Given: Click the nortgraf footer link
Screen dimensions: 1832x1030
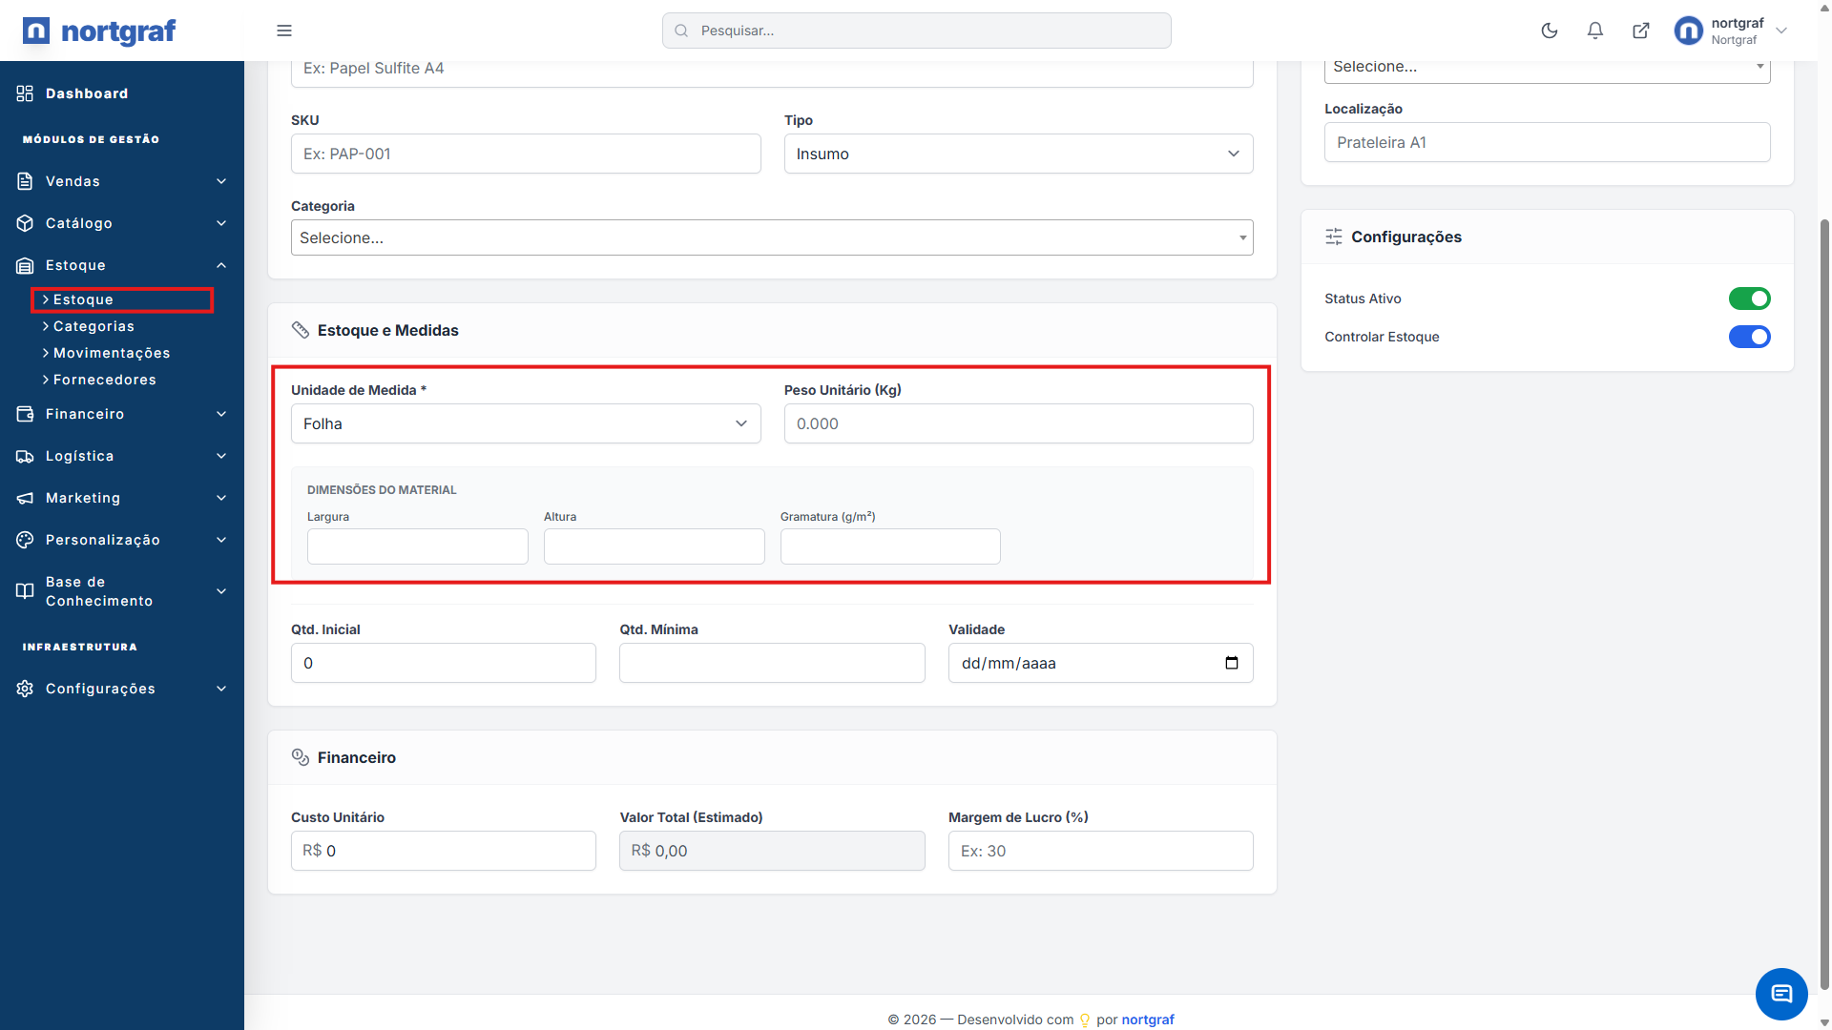Looking at the screenshot, I should point(1148,1020).
